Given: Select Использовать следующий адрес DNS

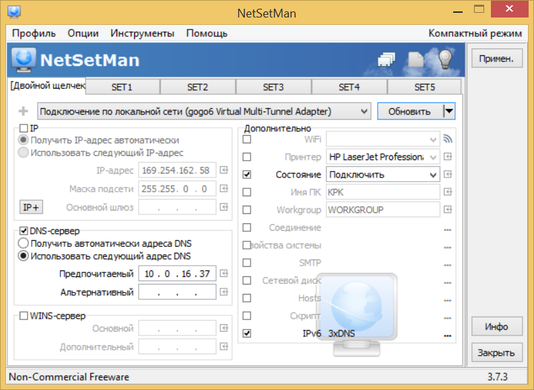Looking at the screenshot, I should 23,256.
